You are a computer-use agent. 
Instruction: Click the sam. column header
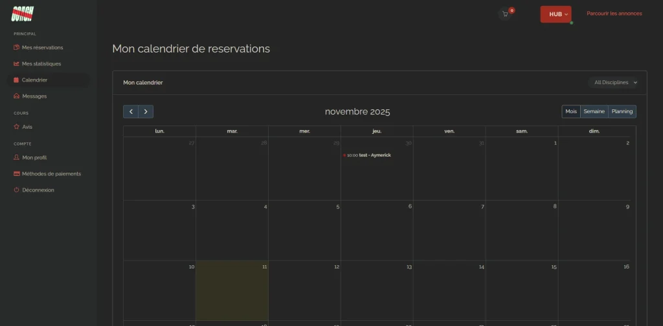[x=522, y=131]
